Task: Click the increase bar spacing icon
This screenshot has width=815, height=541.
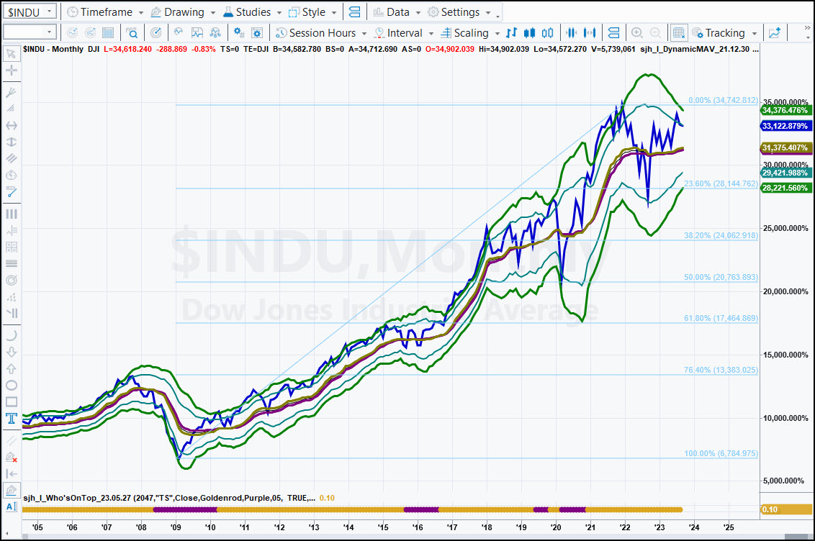Action: (x=590, y=32)
